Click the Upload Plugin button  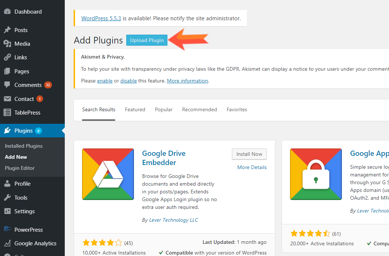pos(146,40)
